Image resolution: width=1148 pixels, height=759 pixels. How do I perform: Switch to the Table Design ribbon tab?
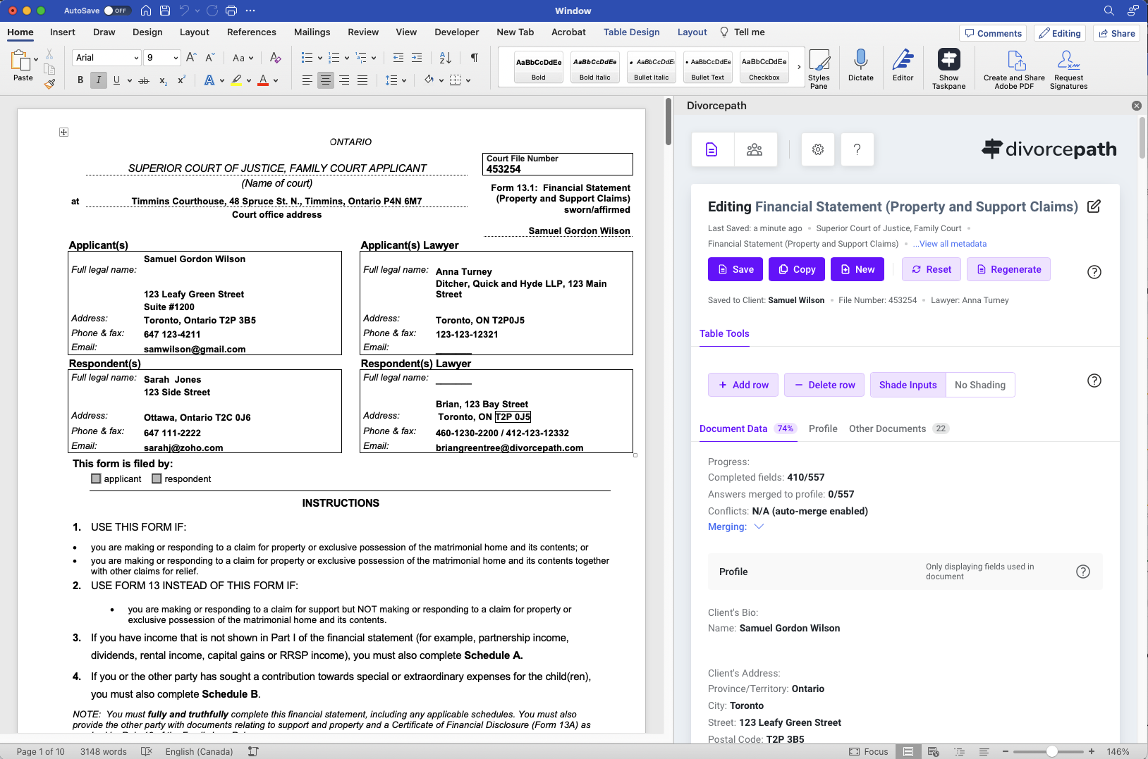631,32
